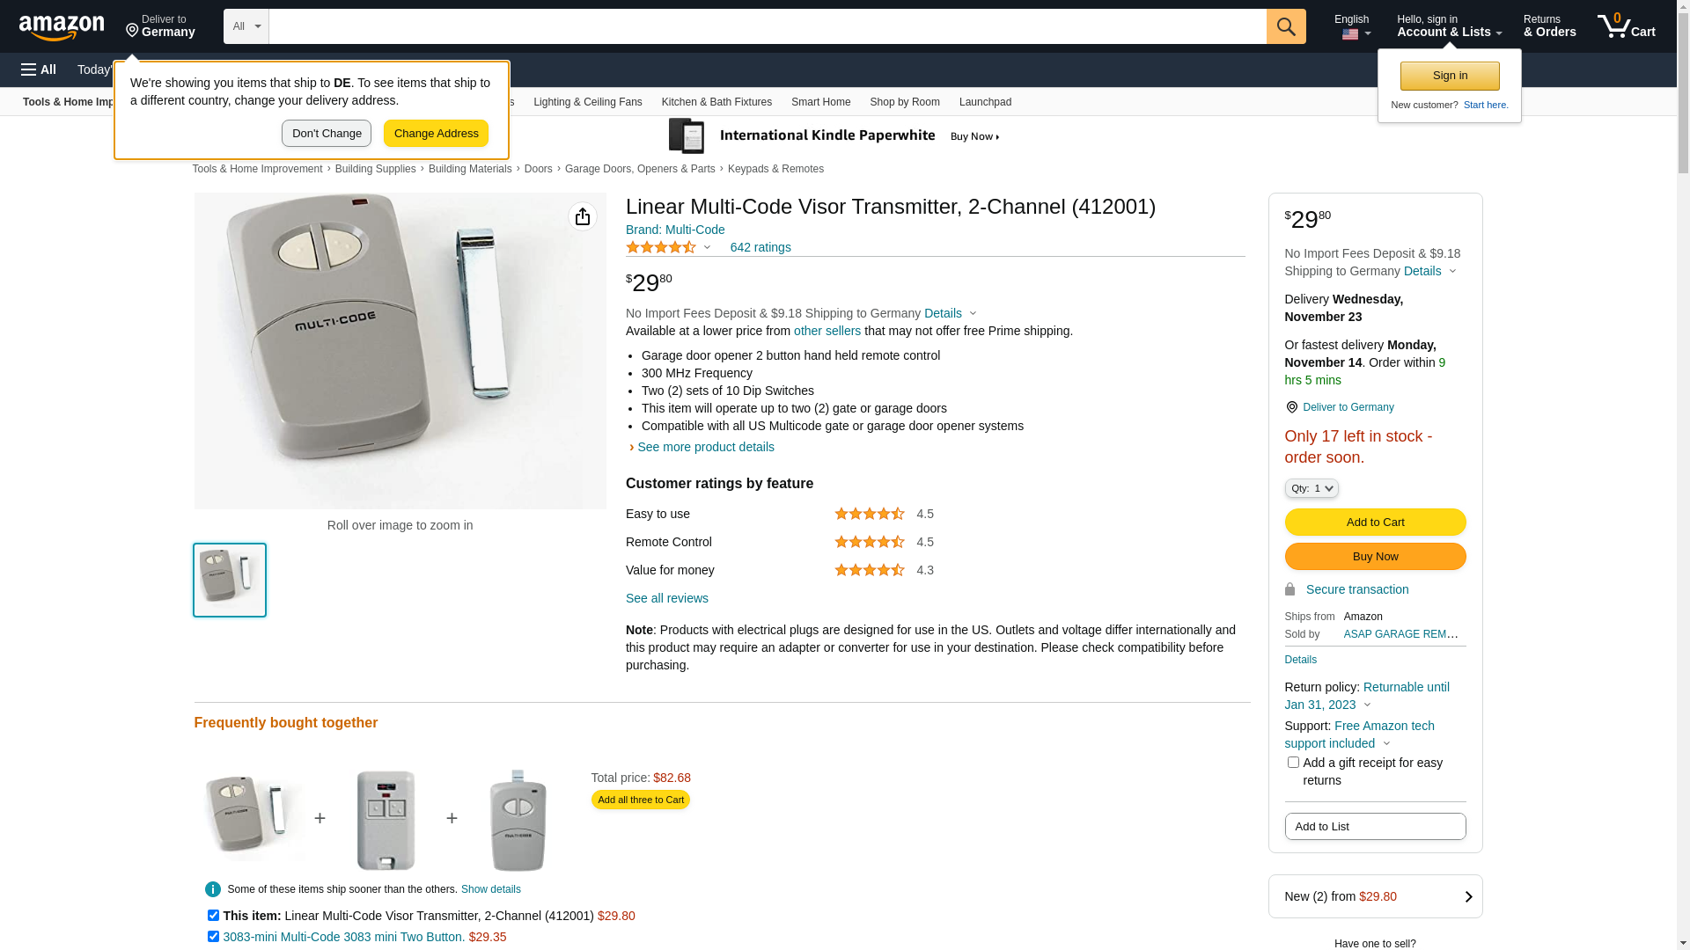Image resolution: width=1690 pixels, height=950 pixels.
Task: Open the quantity dropdown
Action: (x=1312, y=489)
